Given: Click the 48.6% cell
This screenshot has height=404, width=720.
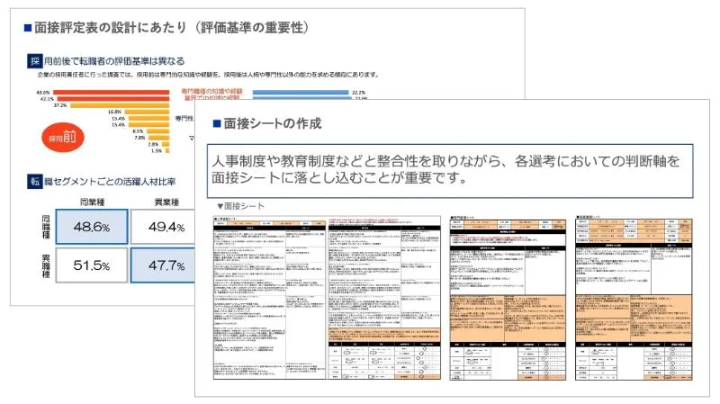Looking at the screenshot, I should click(92, 227).
